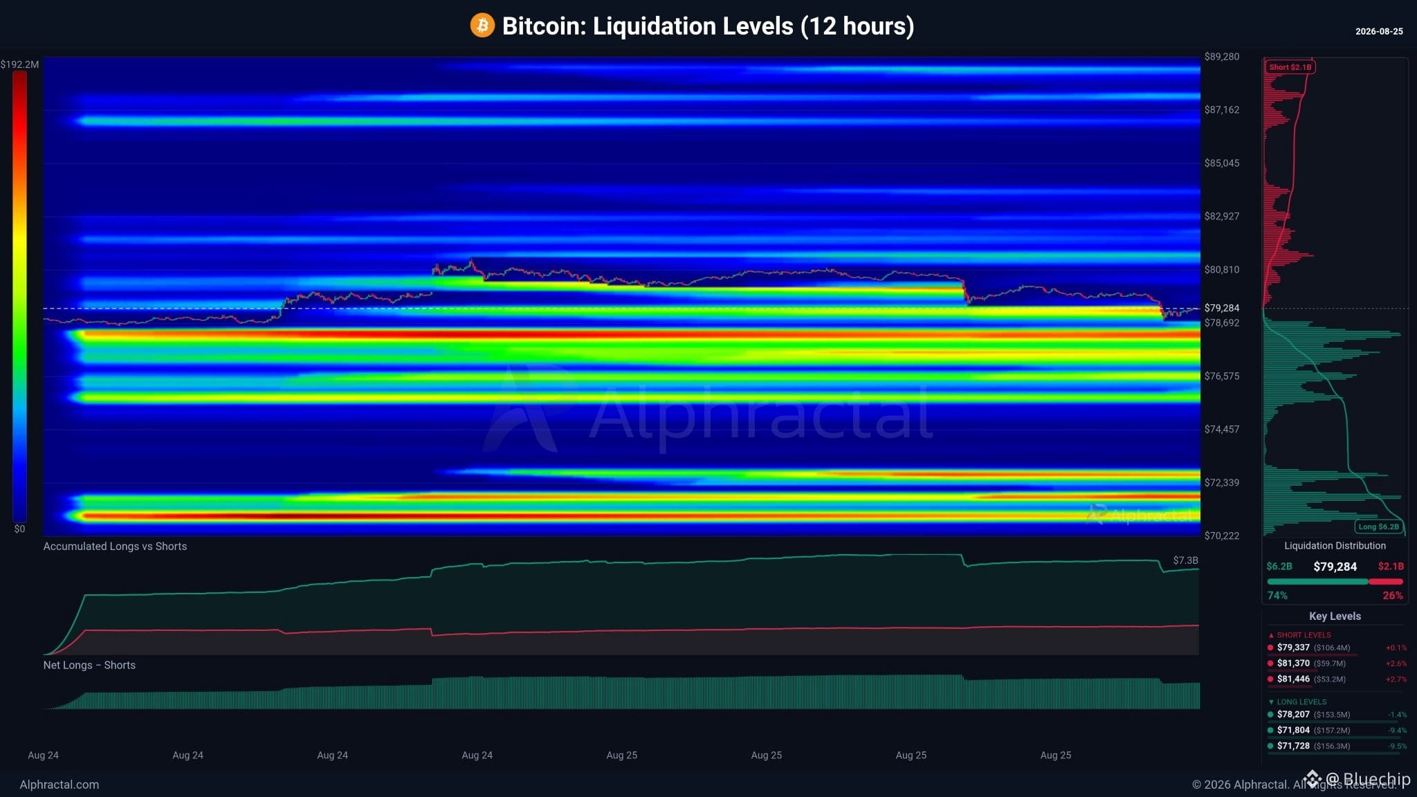Click the $79,284 current price label on the heatmap axis
The width and height of the screenshot is (1417, 797).
(x=1222, y=308)
